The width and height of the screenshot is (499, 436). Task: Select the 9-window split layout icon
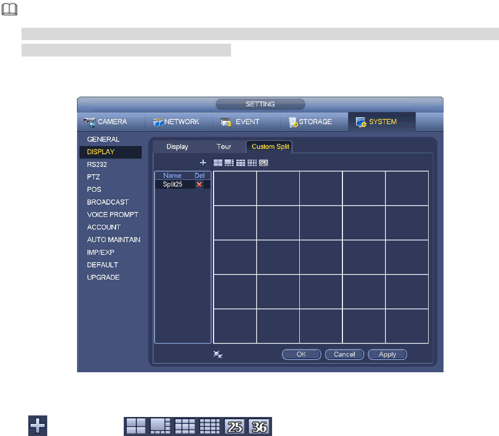(241, 163)
